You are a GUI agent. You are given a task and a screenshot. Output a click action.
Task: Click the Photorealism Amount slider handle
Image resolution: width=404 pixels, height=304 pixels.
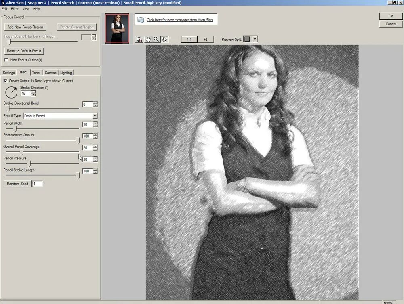pos(78,140)
